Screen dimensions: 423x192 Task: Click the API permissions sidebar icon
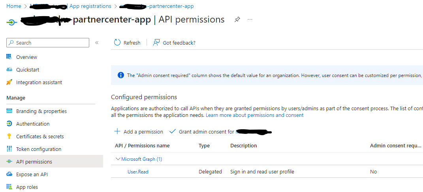[x=9, y=162]
